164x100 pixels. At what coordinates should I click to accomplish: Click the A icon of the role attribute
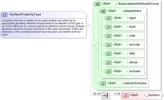coord(108,36)
